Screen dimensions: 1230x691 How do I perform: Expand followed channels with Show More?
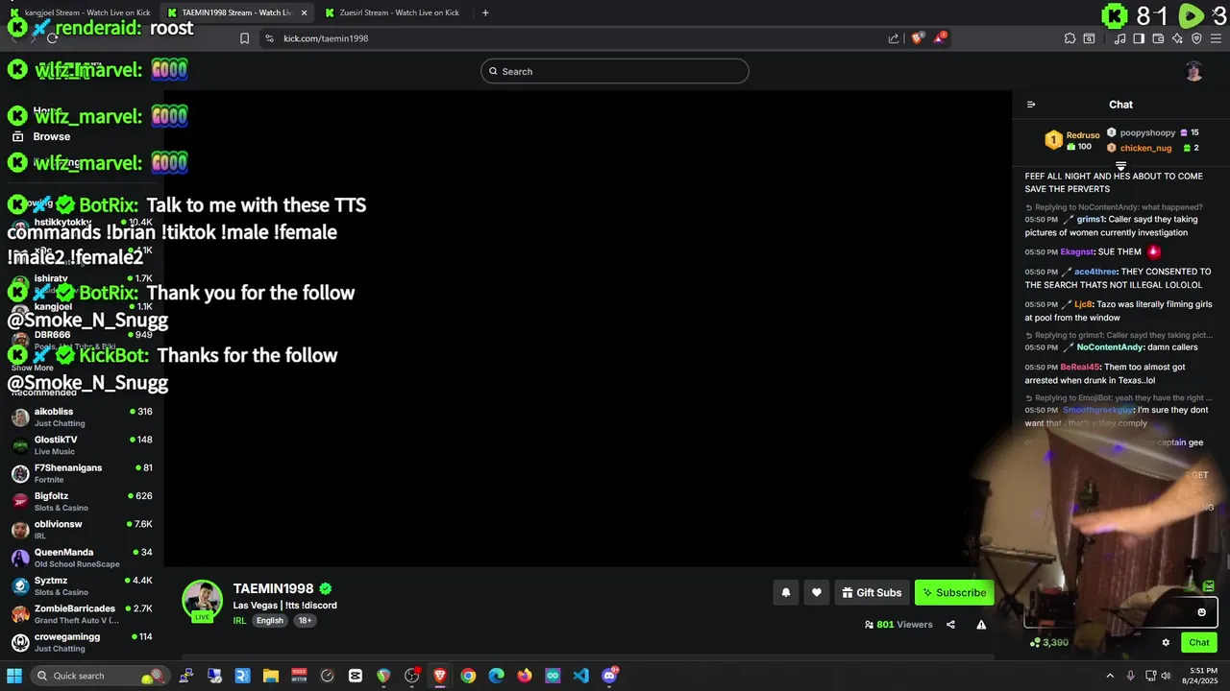pos(33,368)
